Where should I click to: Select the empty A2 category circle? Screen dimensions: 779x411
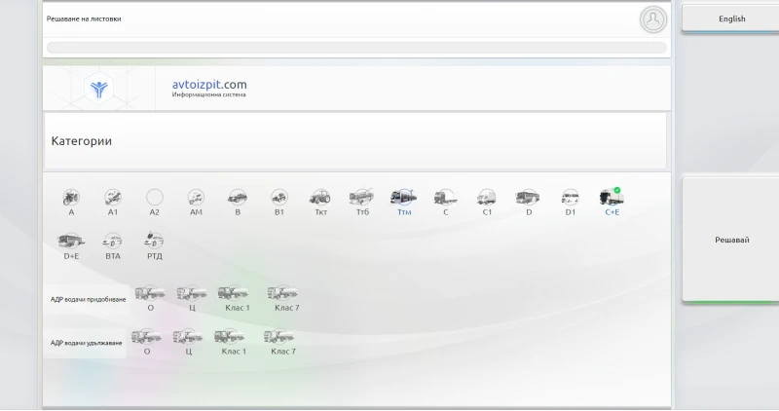[154, 197]
